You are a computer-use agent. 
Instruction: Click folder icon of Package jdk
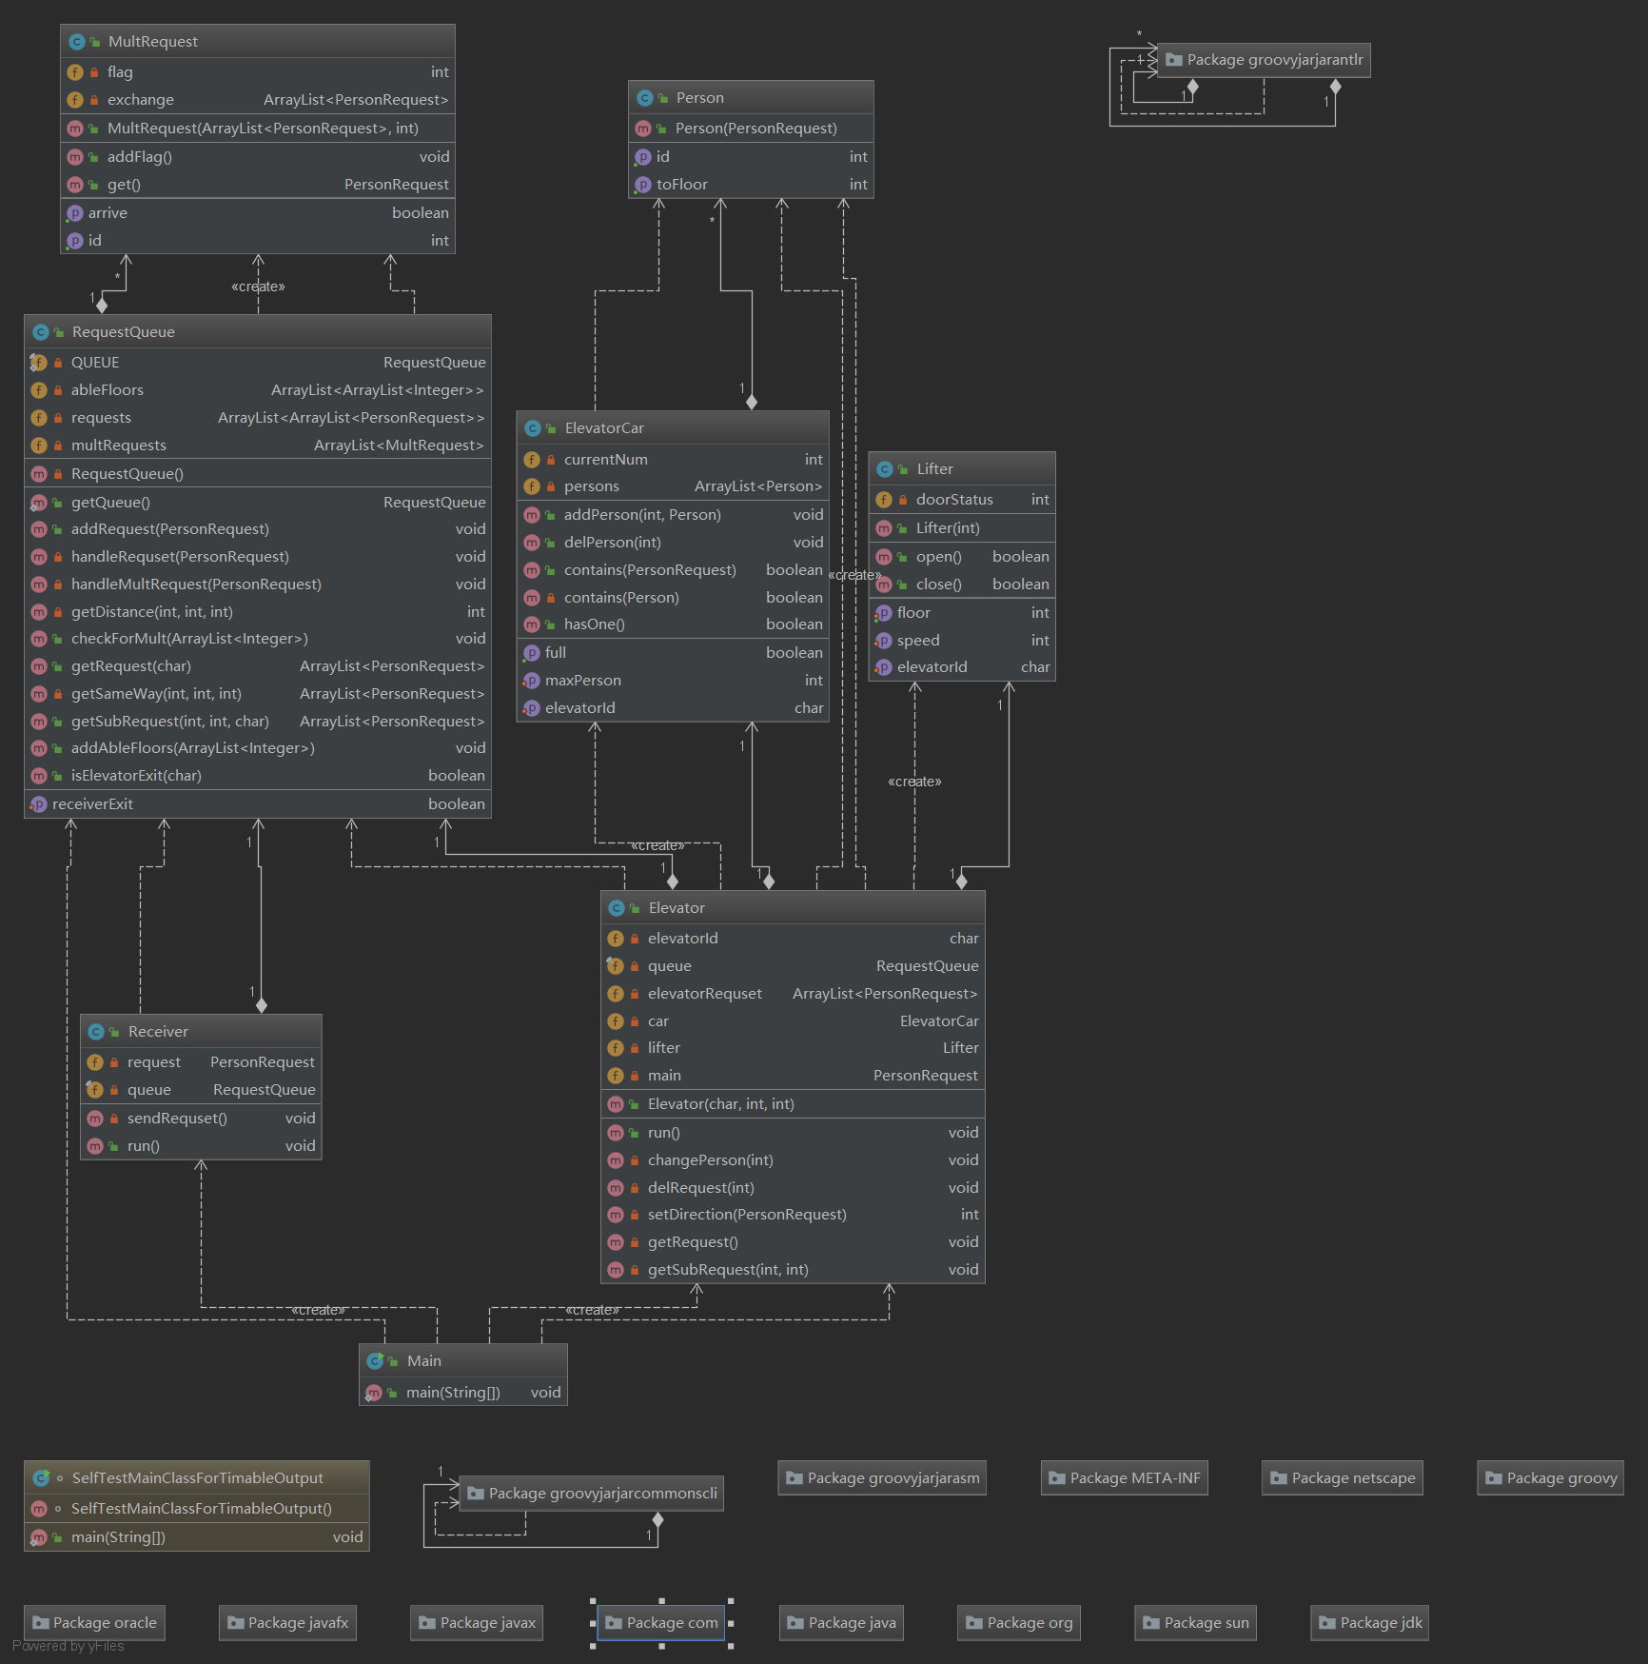[x=1327, y=1623]
